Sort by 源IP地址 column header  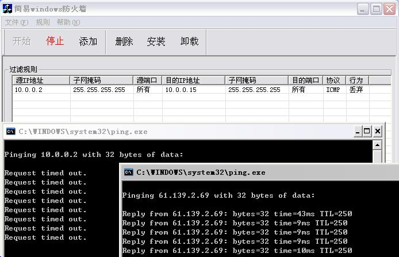tap(41, 80)
